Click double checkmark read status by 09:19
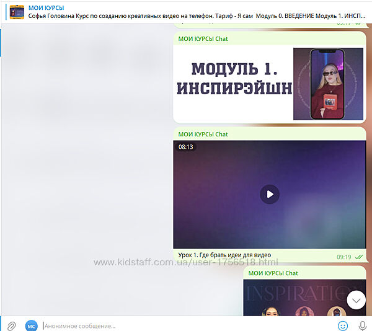This screenshot has width=372, height=331. pos(359,257)
